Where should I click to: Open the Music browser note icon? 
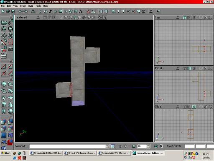coord(51,11)
